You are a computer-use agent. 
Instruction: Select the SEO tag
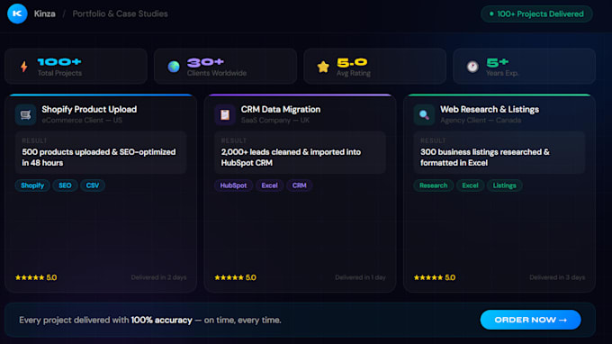point(65,186)
